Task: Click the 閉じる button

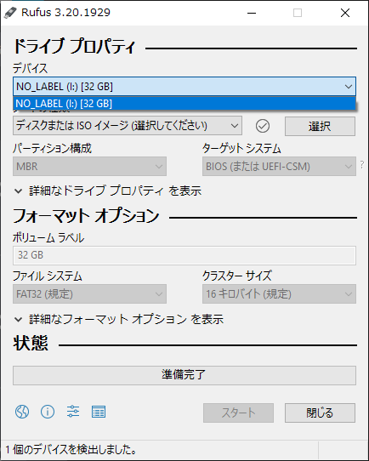Action: coord(320,413)
